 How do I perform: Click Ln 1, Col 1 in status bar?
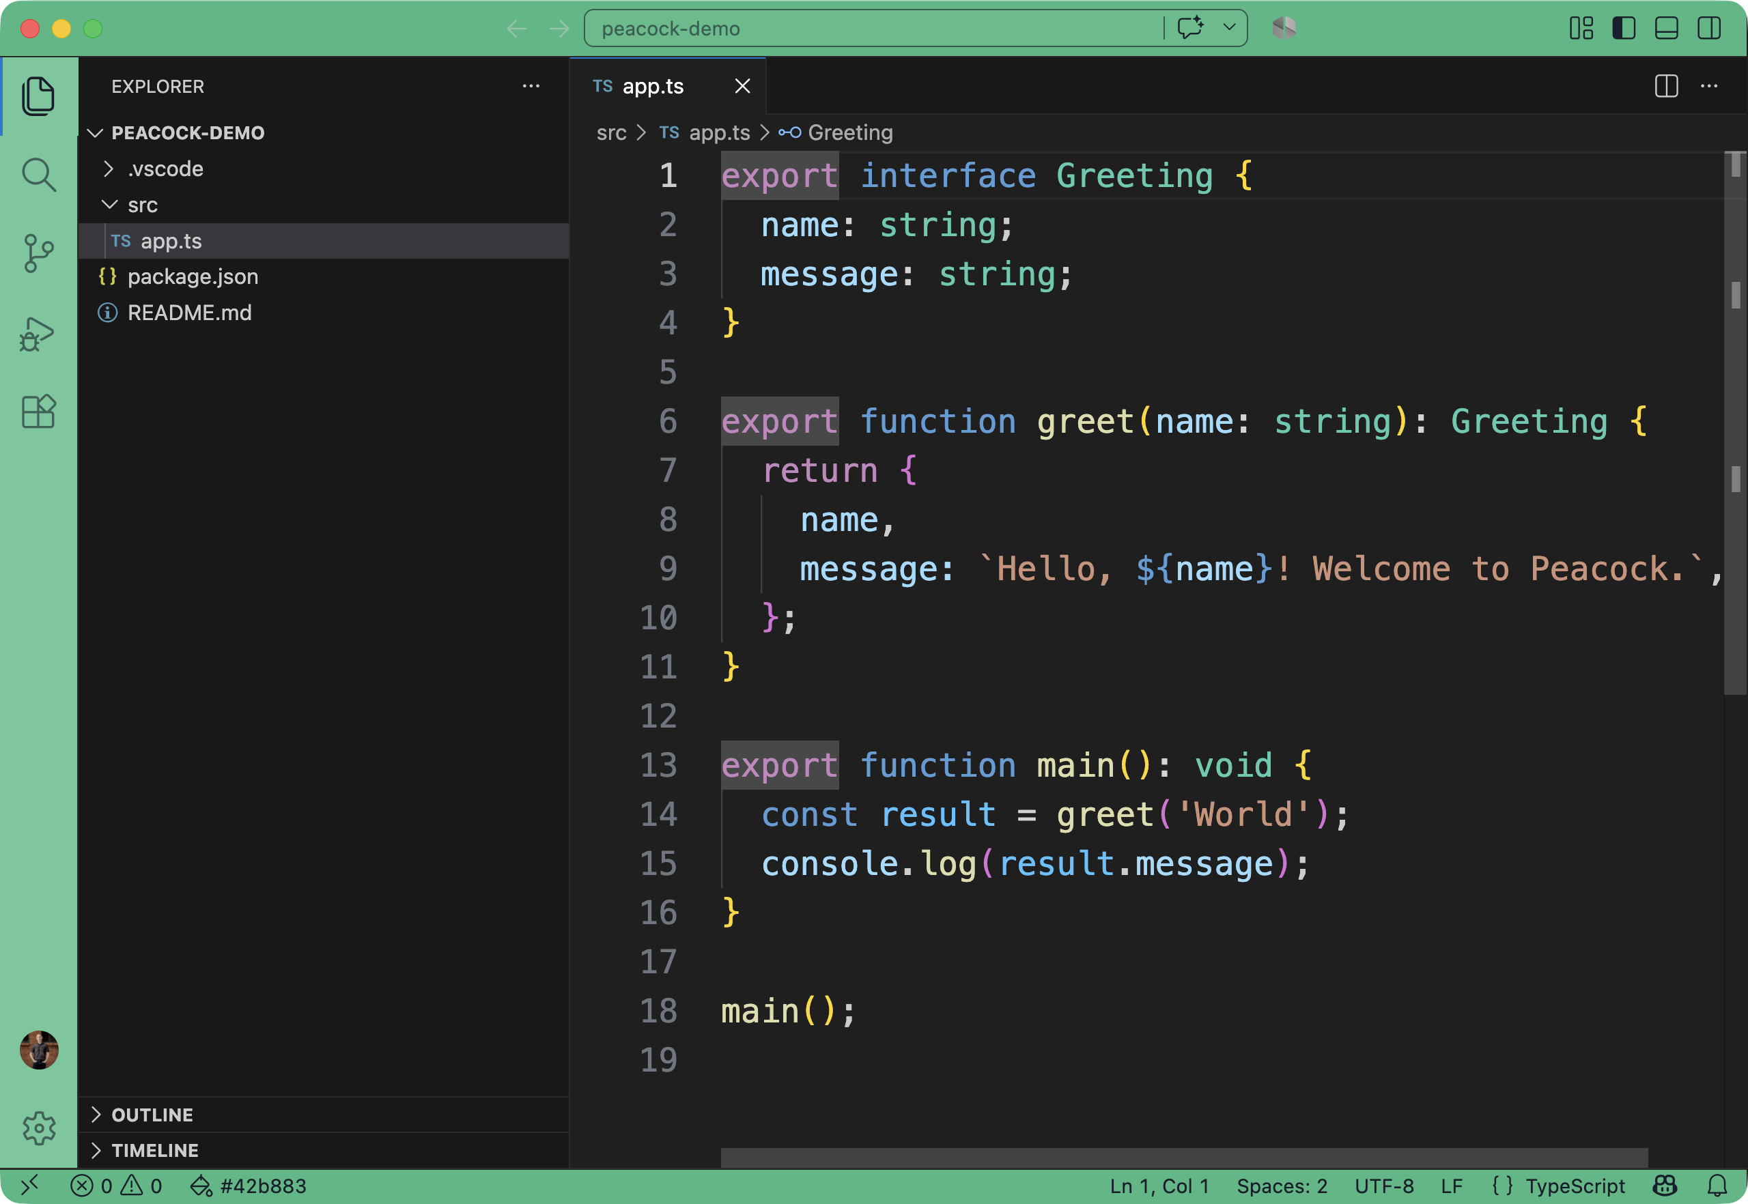coord(1159,1186)
